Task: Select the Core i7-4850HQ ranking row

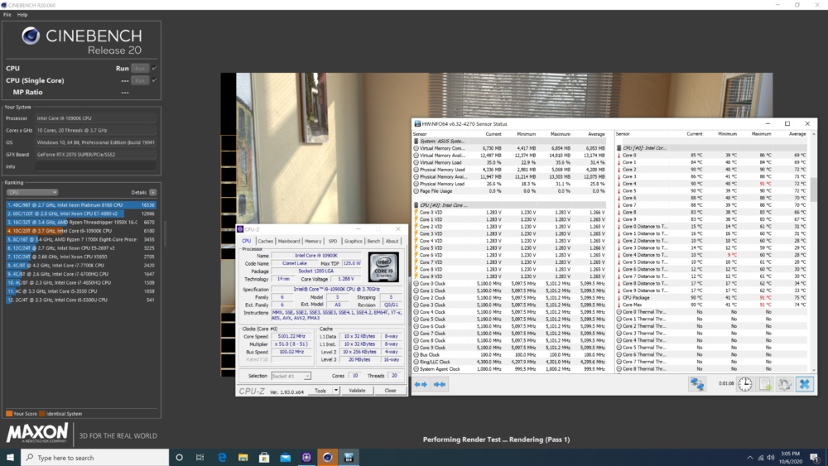Action: point(81,282)
